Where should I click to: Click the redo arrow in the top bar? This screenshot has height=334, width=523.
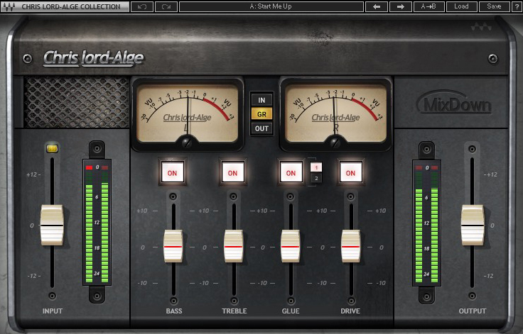pos(166,6)
